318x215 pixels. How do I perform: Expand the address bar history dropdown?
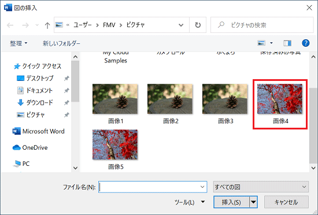(x=181, y=25)
